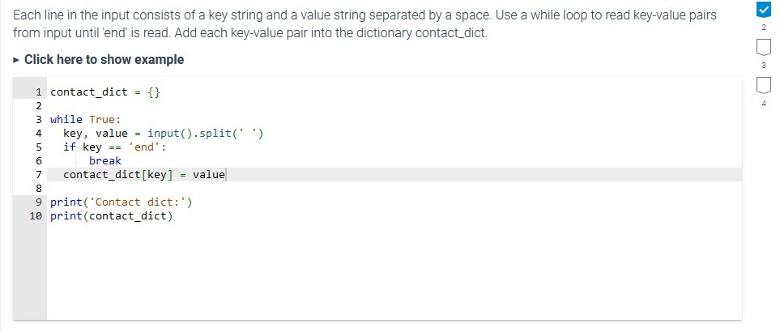Viewport: 780px width, 332px height.
Task: Click the empty braces {} on line 1
Action: 154,92
